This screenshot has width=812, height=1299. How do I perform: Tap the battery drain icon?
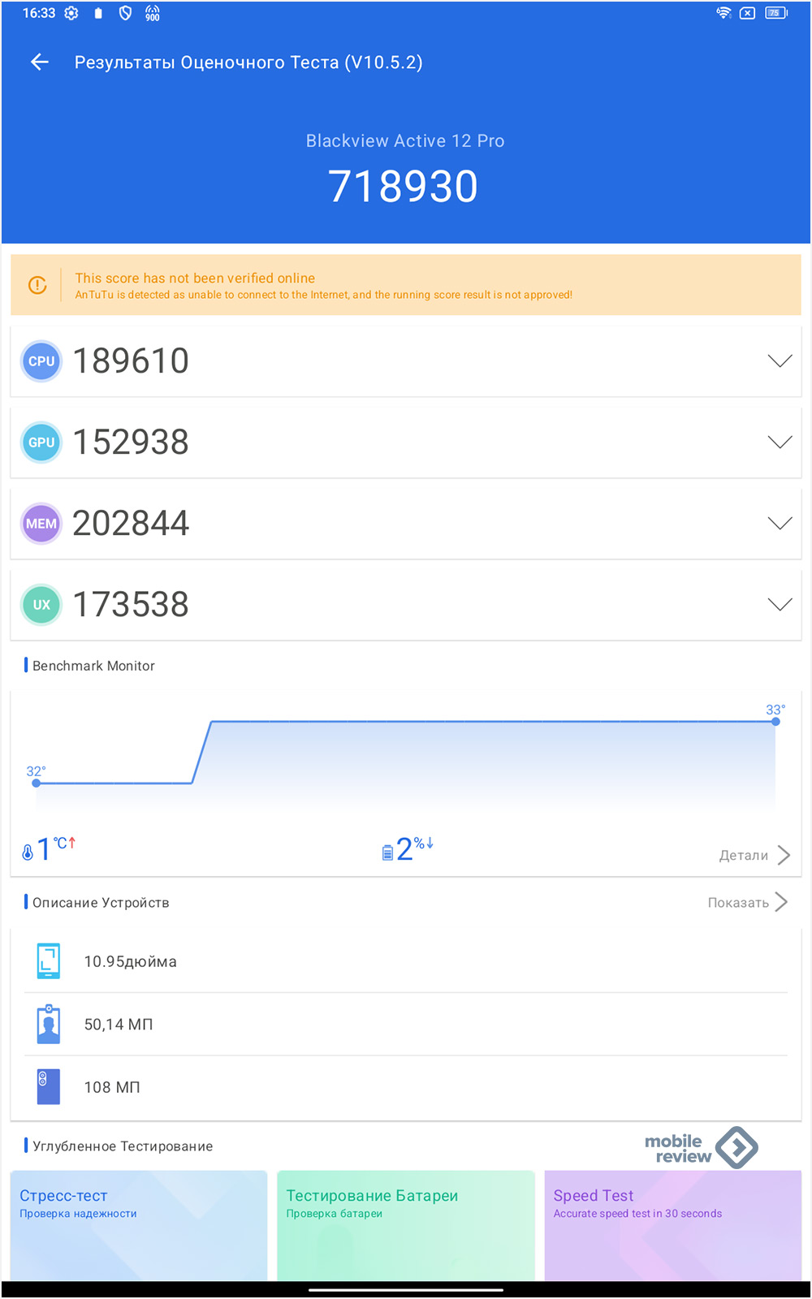pyautogui.click(x=387, y=852)
